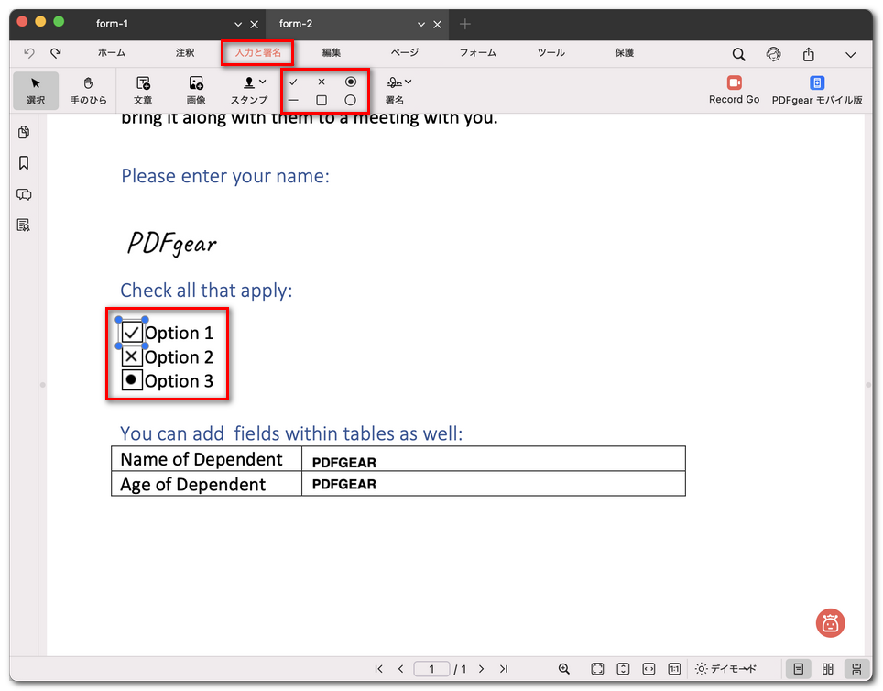Expand the signature (署名) dropdown
This screenshot has width=883, height=691.
click(x=408, y=82)
